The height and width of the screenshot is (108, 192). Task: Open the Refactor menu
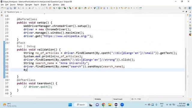click(20, 5)
